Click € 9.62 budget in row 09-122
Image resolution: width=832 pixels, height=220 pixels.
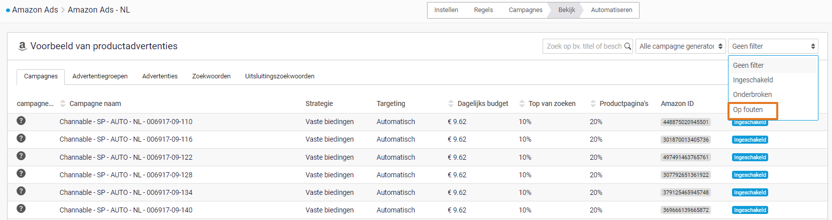(x=457, y=157)
